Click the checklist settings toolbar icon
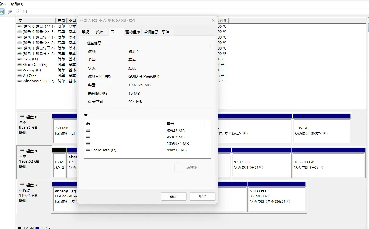This screenshot has width=369, height=229. pos(24,12)
